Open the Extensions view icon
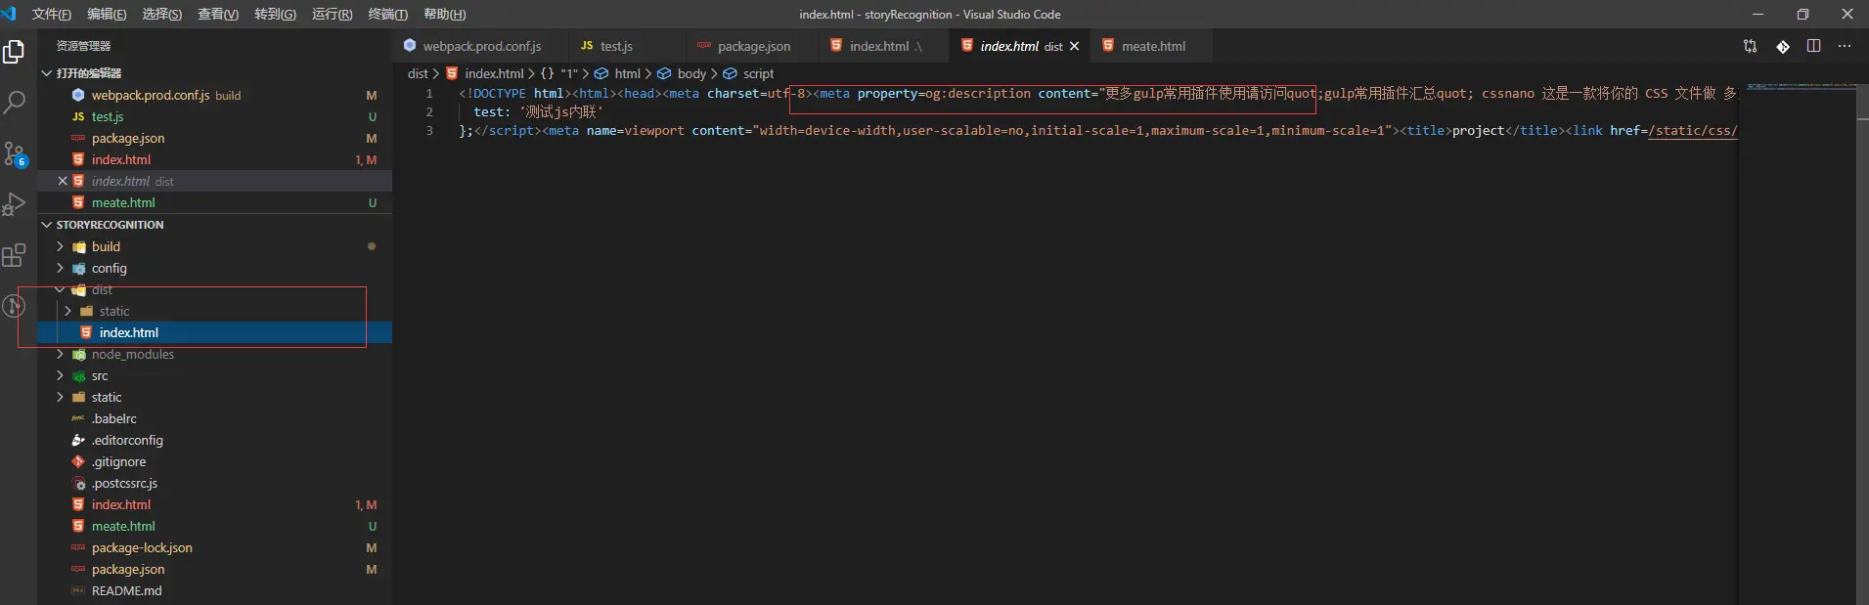Image resolution: width=1869 pixels, height=605 pixels. point(14,255)
